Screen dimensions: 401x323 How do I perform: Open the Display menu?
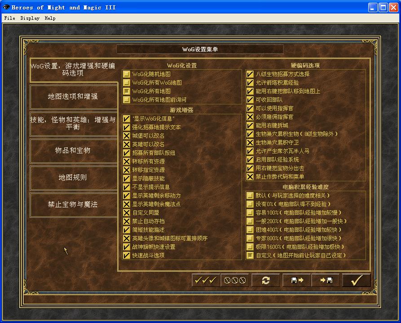[x=30, y=18]
